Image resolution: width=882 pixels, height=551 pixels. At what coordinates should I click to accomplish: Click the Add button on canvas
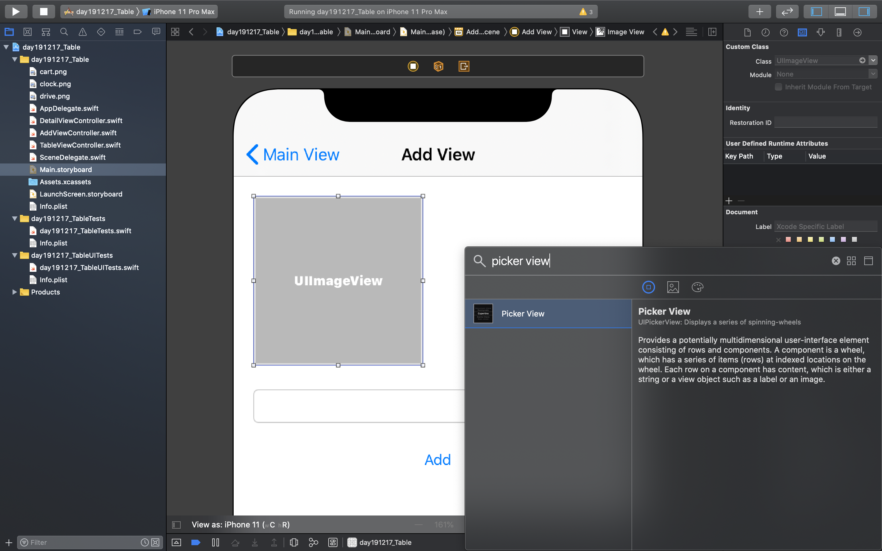pos(437,460)
